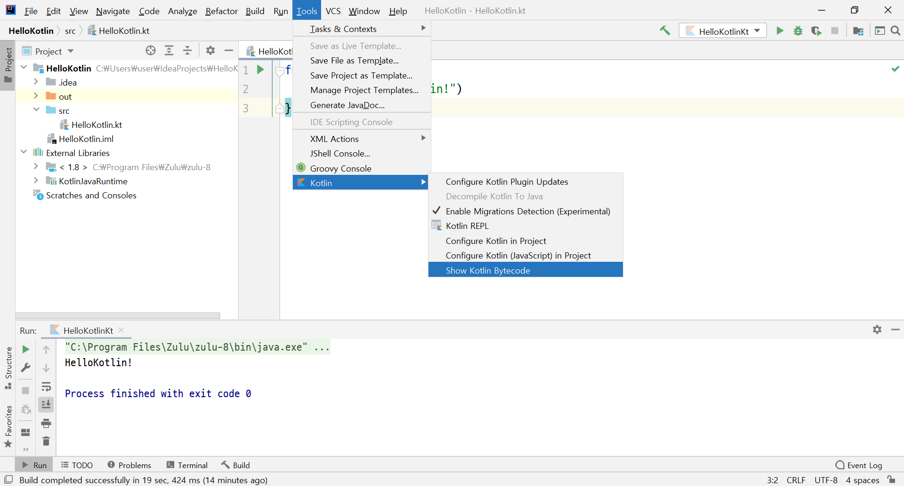Click the Select Opened File crosshair icon
This screenshot has height=486, width=904.
click(x=151, y=51)
